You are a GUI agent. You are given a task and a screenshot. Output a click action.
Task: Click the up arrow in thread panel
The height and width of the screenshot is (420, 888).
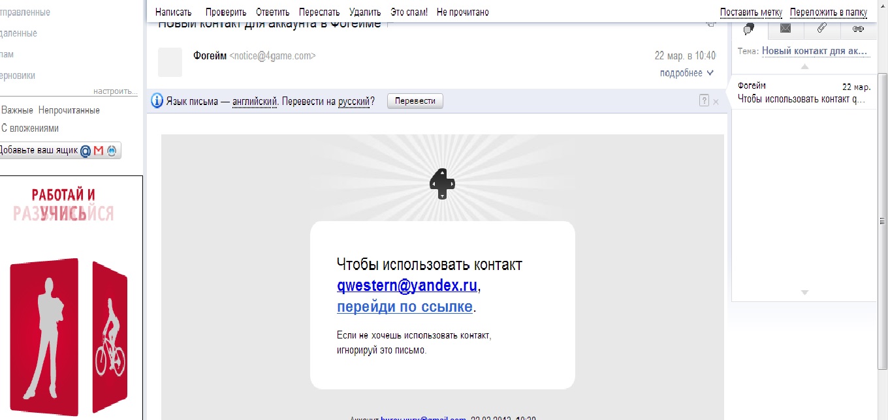click(x=804, y=67)
